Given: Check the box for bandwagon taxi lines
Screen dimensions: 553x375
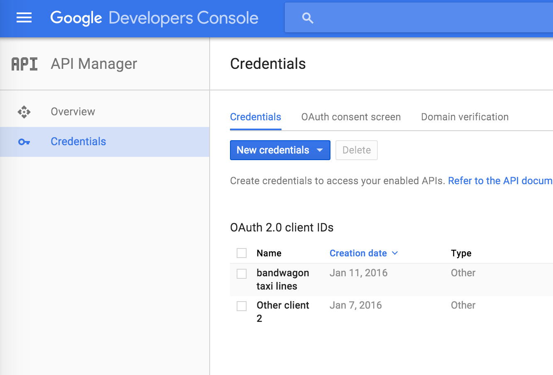Looking at the screenshot, I should [242, 274].
